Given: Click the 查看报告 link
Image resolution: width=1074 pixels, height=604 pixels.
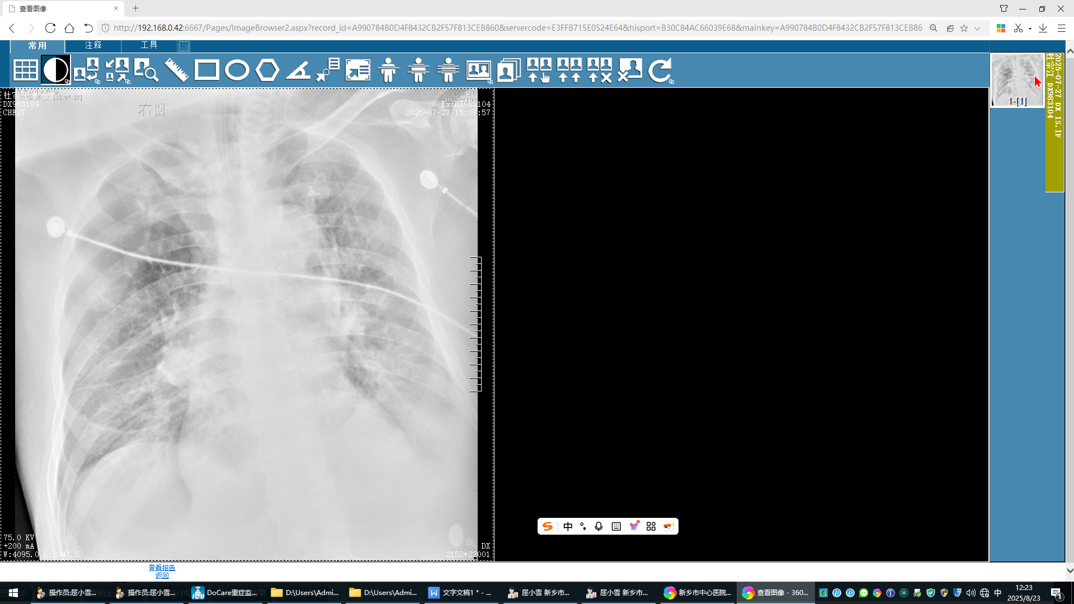Looking at the screenshot, I should pos(162,568).
